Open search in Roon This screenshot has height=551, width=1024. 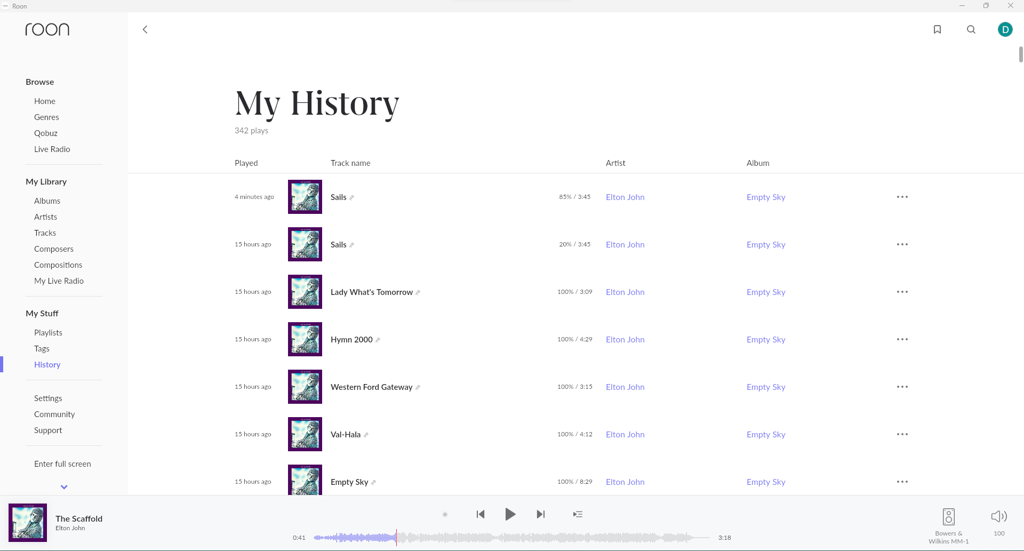[971, 29]
